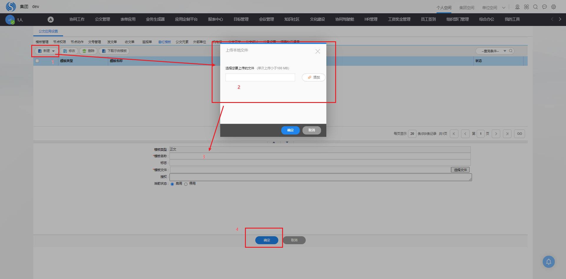Open the 模板管理 sub-tab
The image size is (566, 279).
click(42, 42)
